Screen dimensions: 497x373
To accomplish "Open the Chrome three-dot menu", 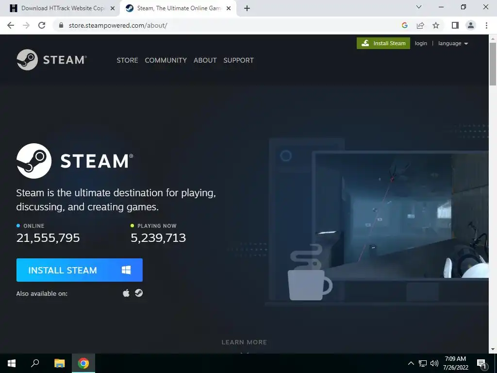I will point(486,25).
